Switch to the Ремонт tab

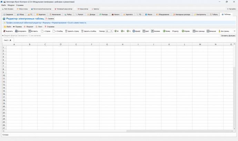(x=79, y=15)
